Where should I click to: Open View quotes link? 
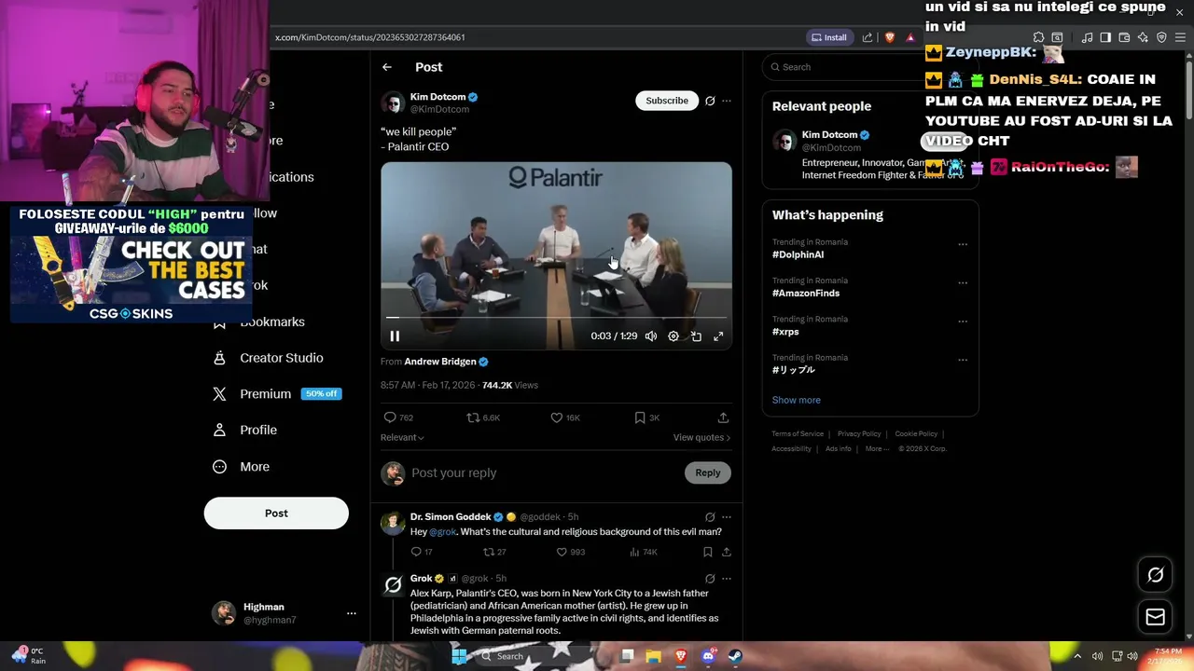point(701,437)
